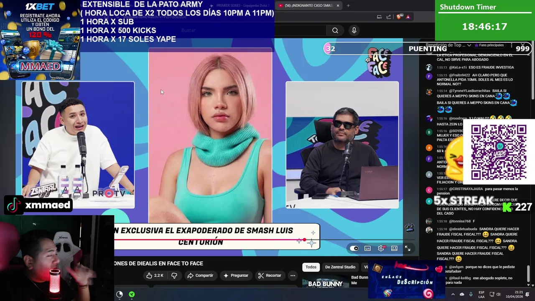Click the round pie-chart icon in taskbar

click(x=120, y=294)
